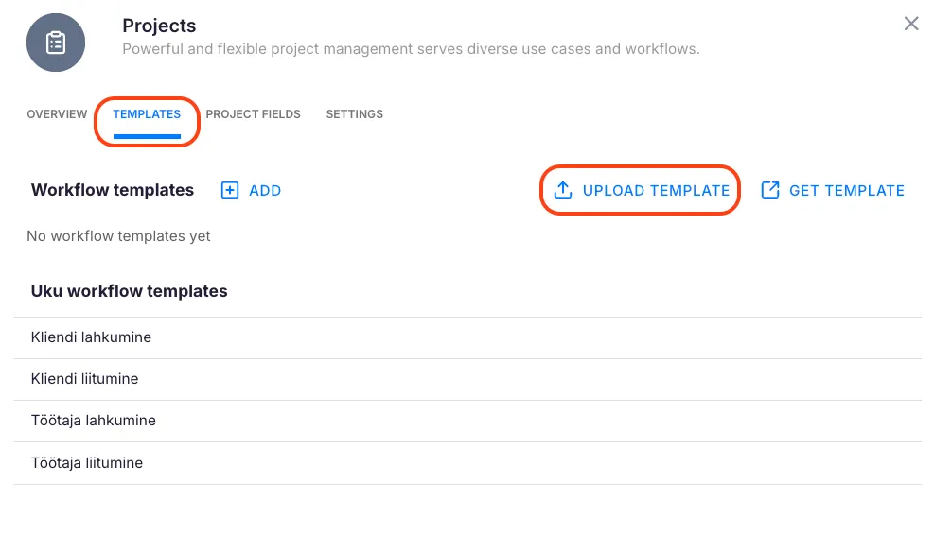Screen dimensions: 934x553
Task: Close the Projects dialog with the X
Action: 911,24
